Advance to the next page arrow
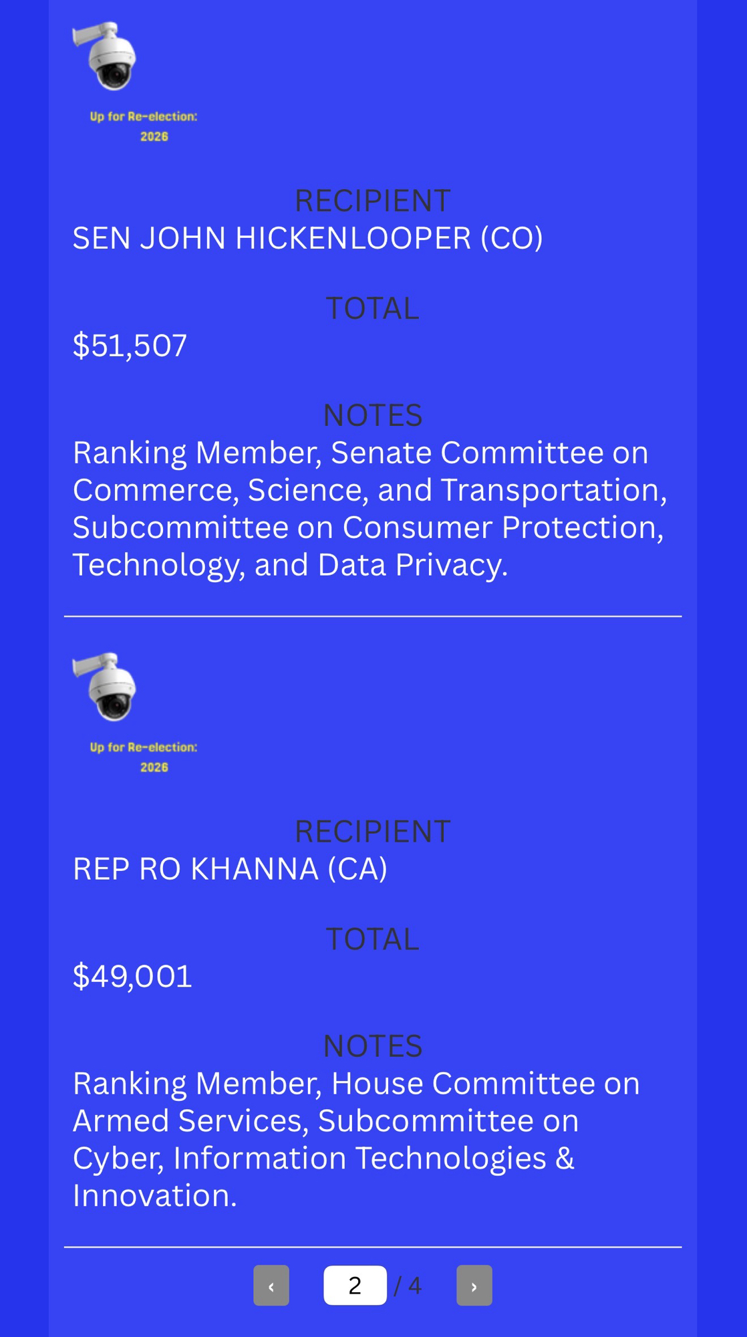 coord(474,1285)
